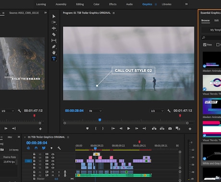Open Program monitor button editor plus

pos(190,129)
